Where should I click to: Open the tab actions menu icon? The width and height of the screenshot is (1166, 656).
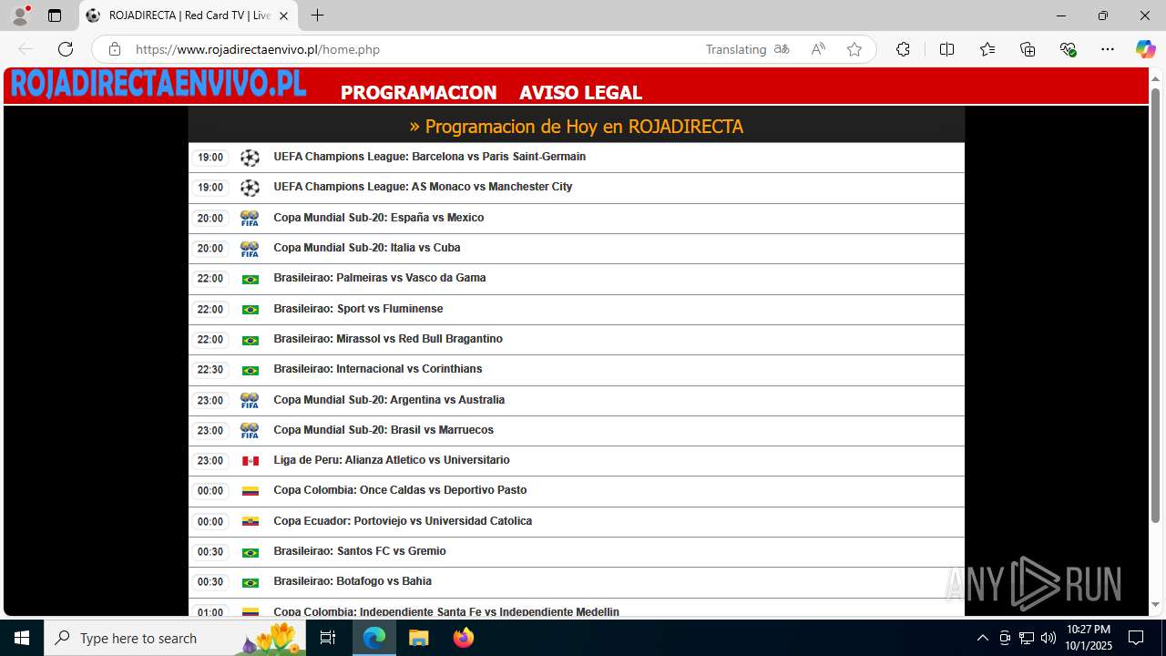pos(55,15)
